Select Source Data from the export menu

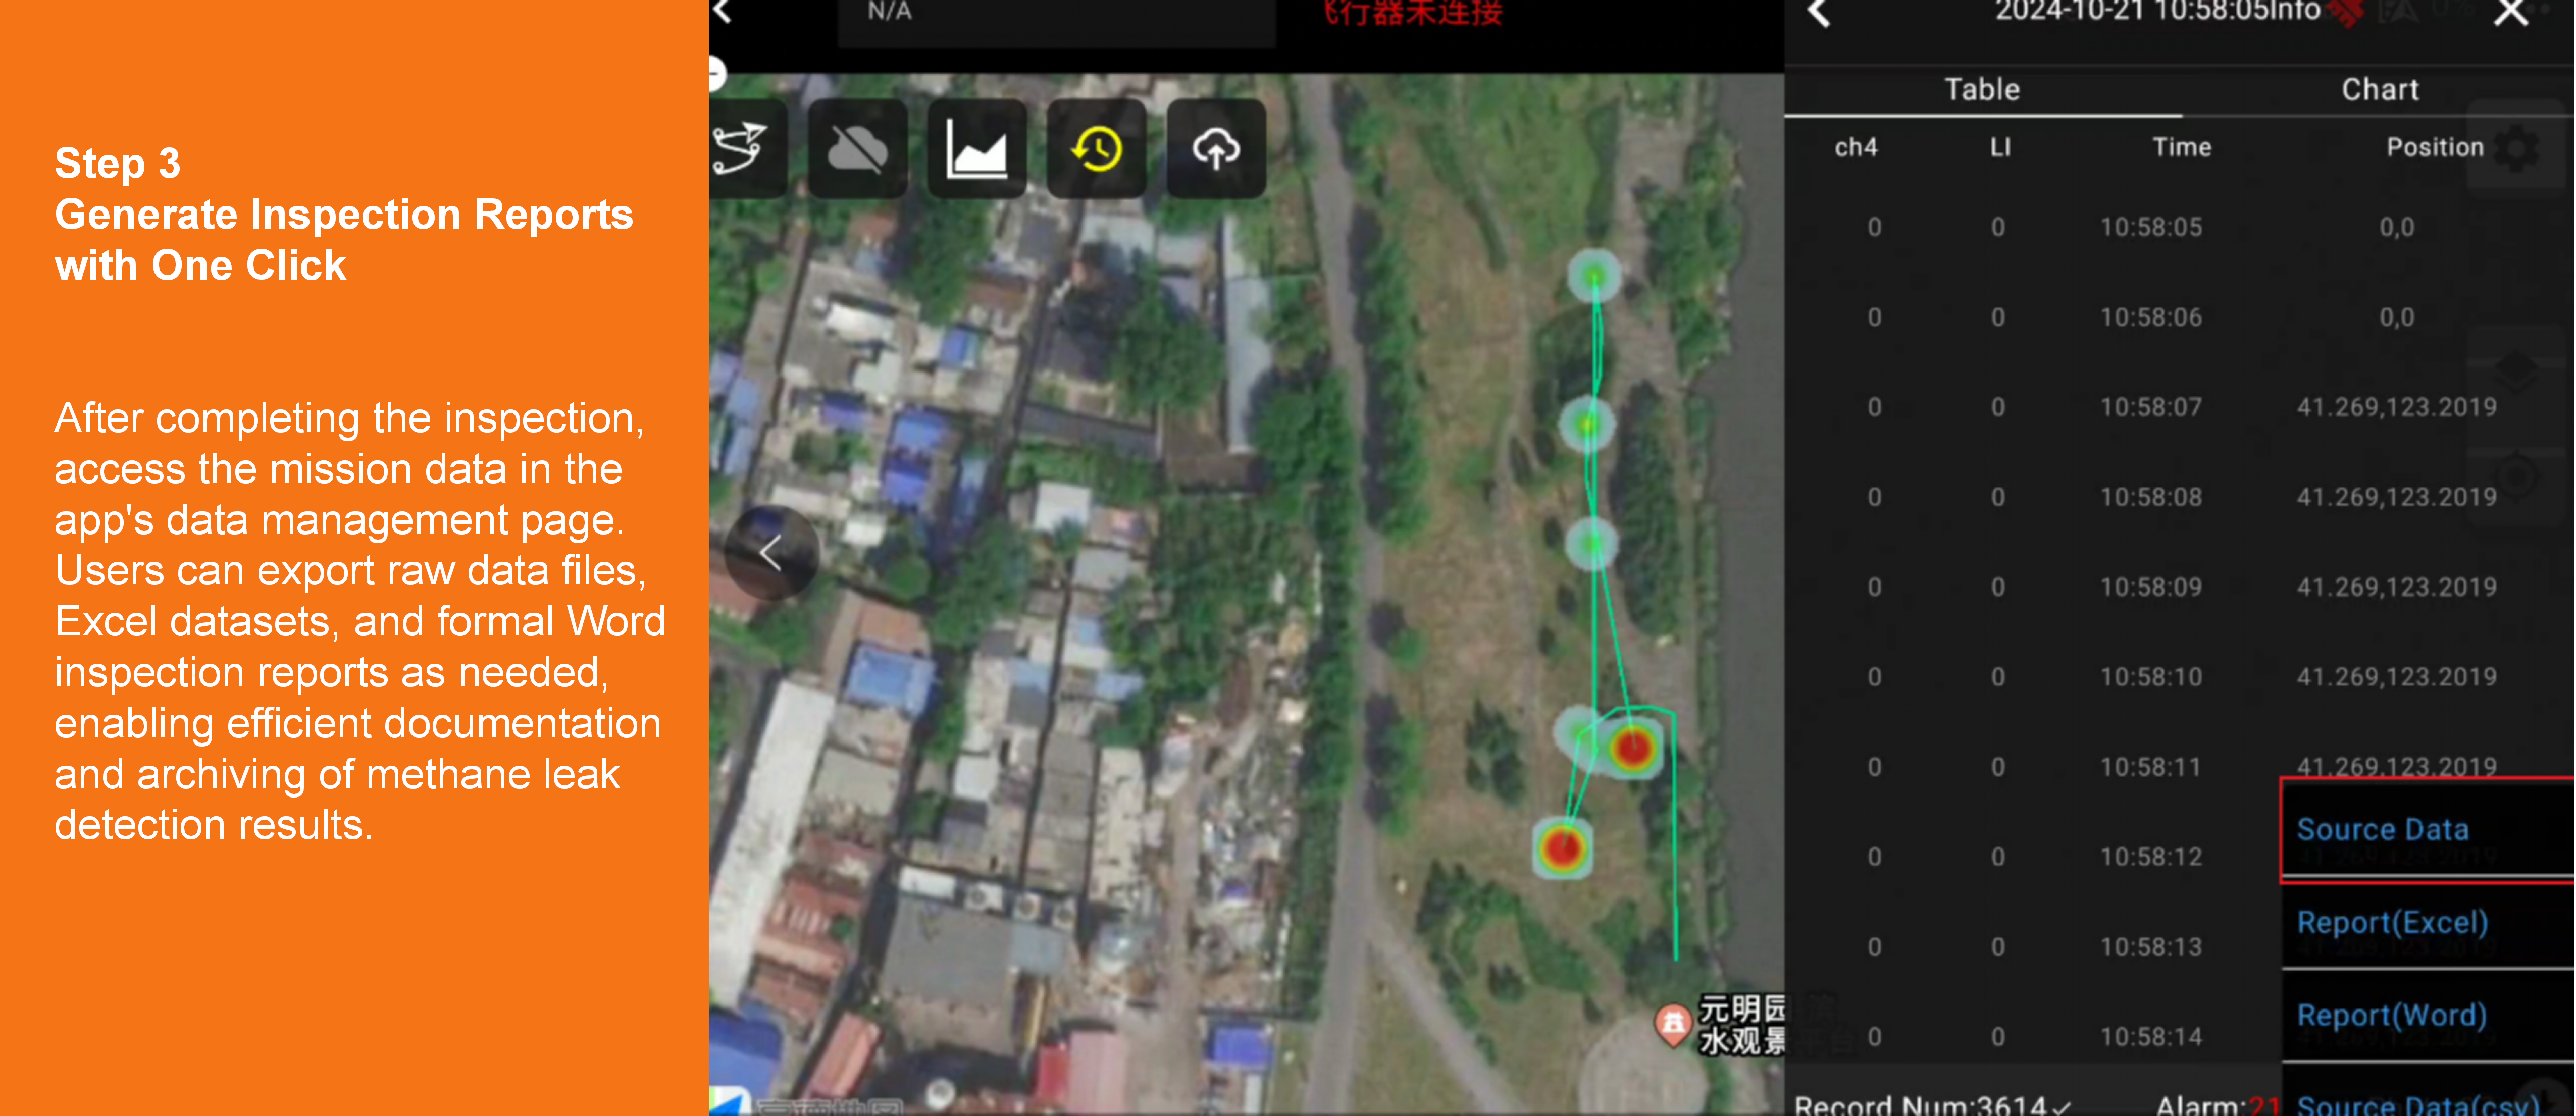[2428, 829]
